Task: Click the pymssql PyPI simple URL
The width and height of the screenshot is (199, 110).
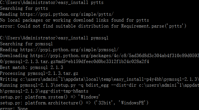Action: [69, 50]
